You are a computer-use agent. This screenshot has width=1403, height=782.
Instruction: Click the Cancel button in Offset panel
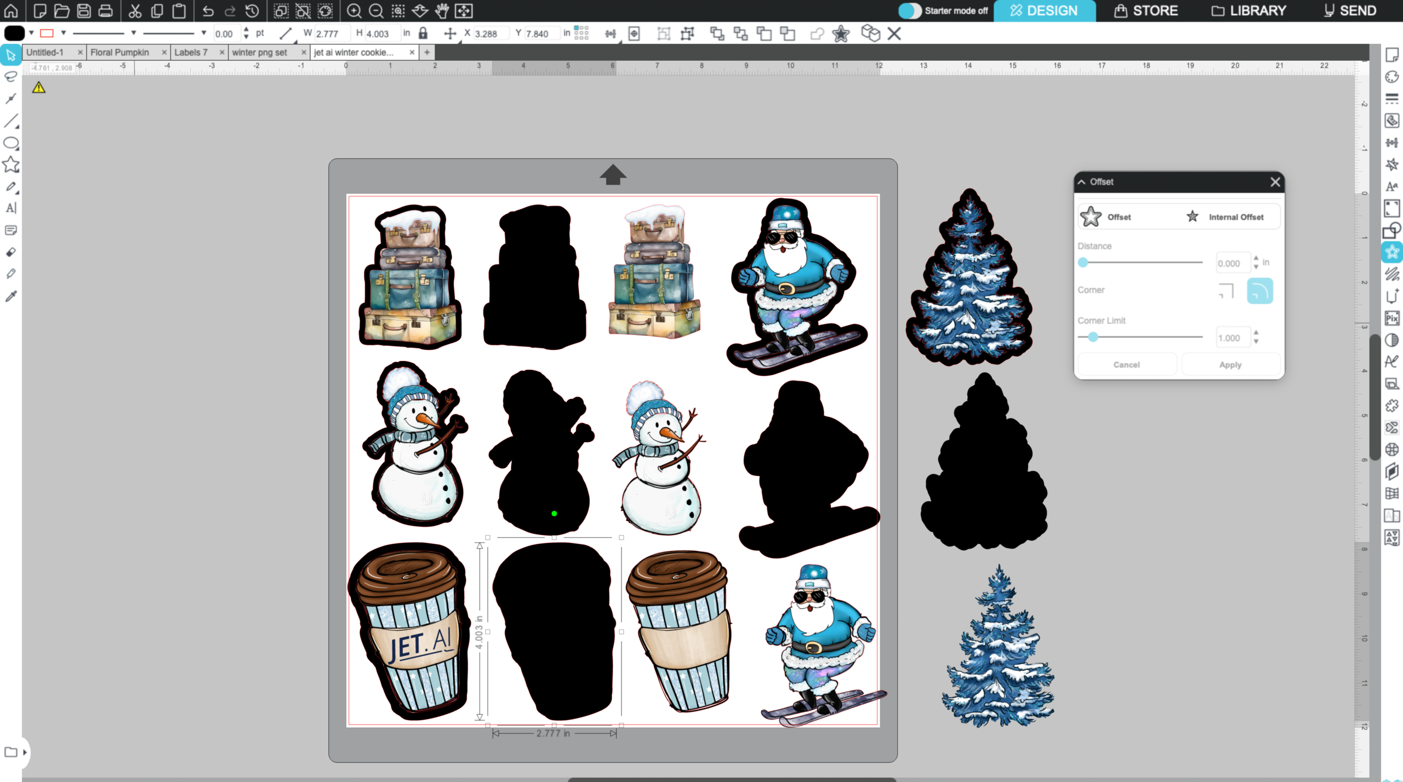(1126, 364)
